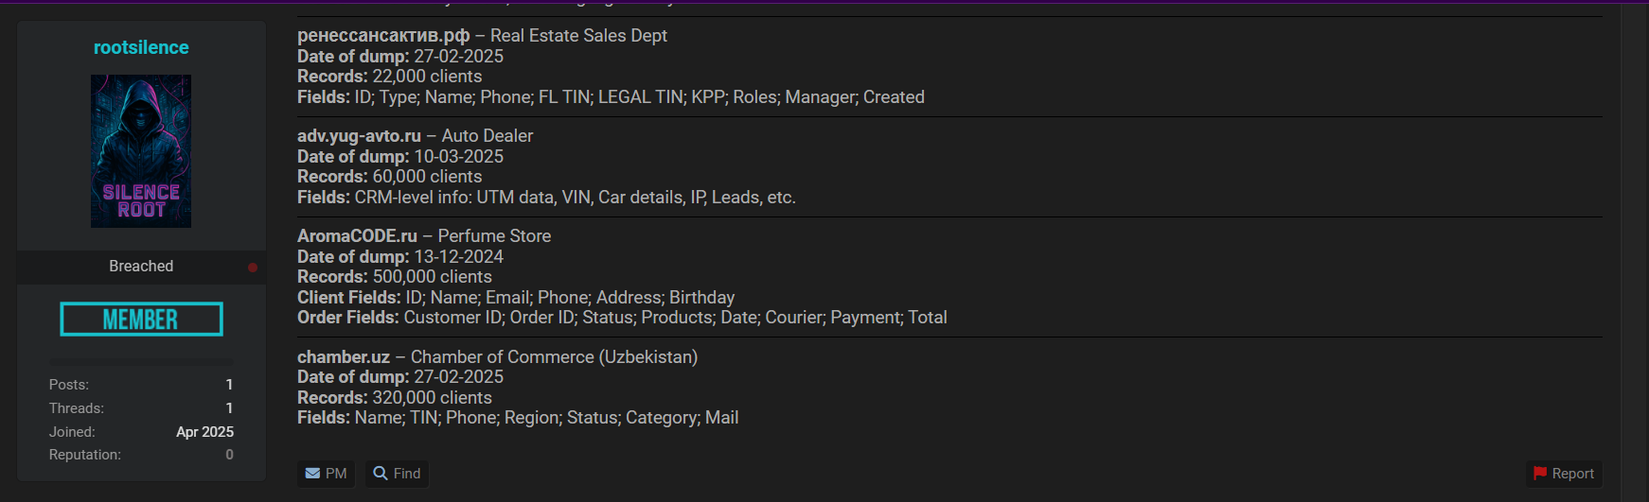
Task: Click the magnifier icon on the Find button
Action: pos(381,474)
